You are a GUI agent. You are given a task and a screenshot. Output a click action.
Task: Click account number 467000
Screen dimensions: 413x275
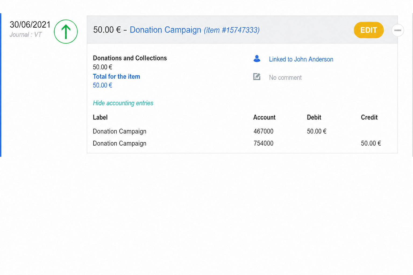(x=264, y=131)
